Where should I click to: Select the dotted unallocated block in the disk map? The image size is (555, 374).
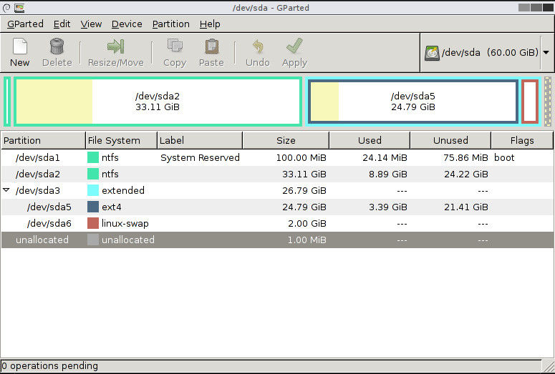click(548, 102)
